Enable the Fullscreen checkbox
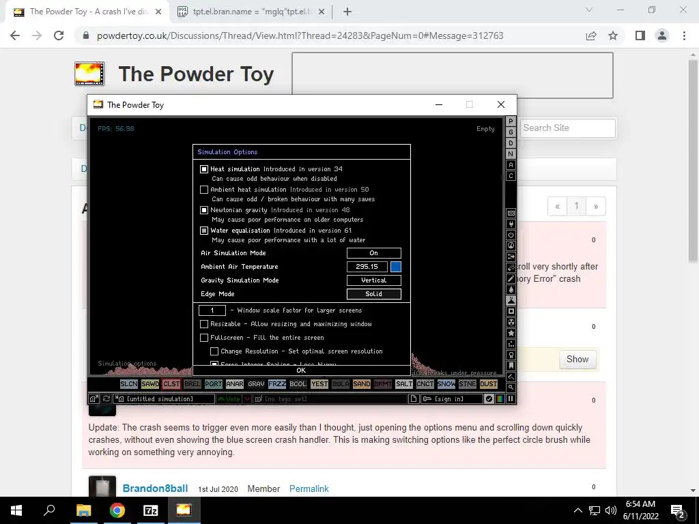The width and height of the screenshot is (699, 524). (204, 338)
